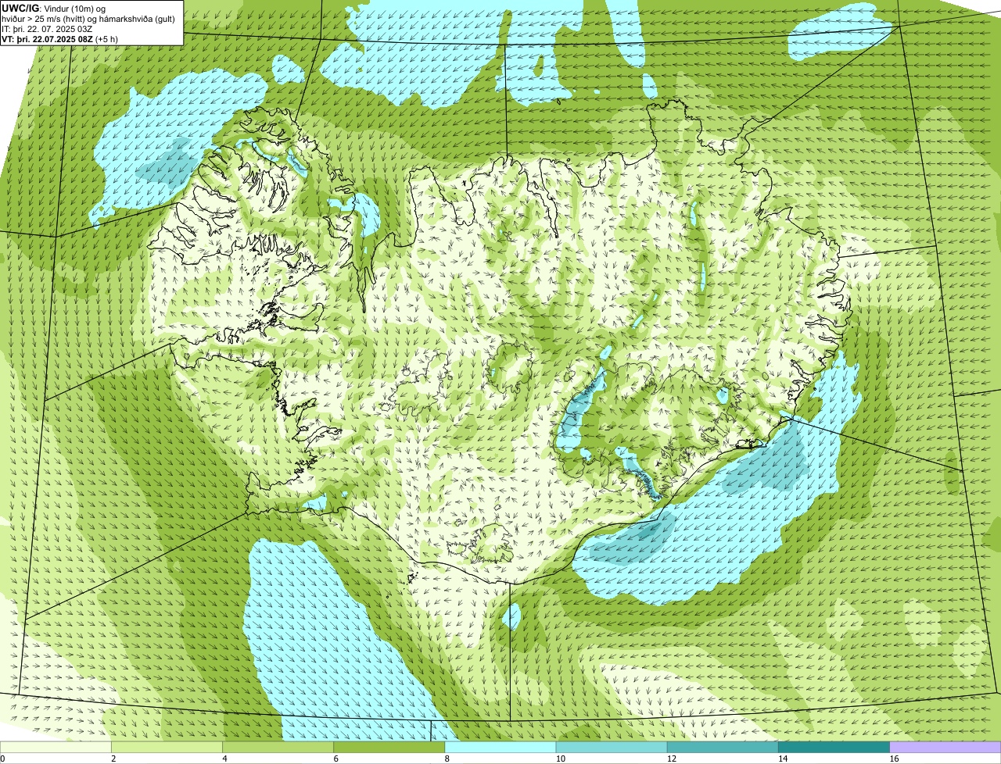Viewport: 1001px width, 764px height.
Task: Click the lavender legend swatch above 16 m/s
Action: coord(945,747)
